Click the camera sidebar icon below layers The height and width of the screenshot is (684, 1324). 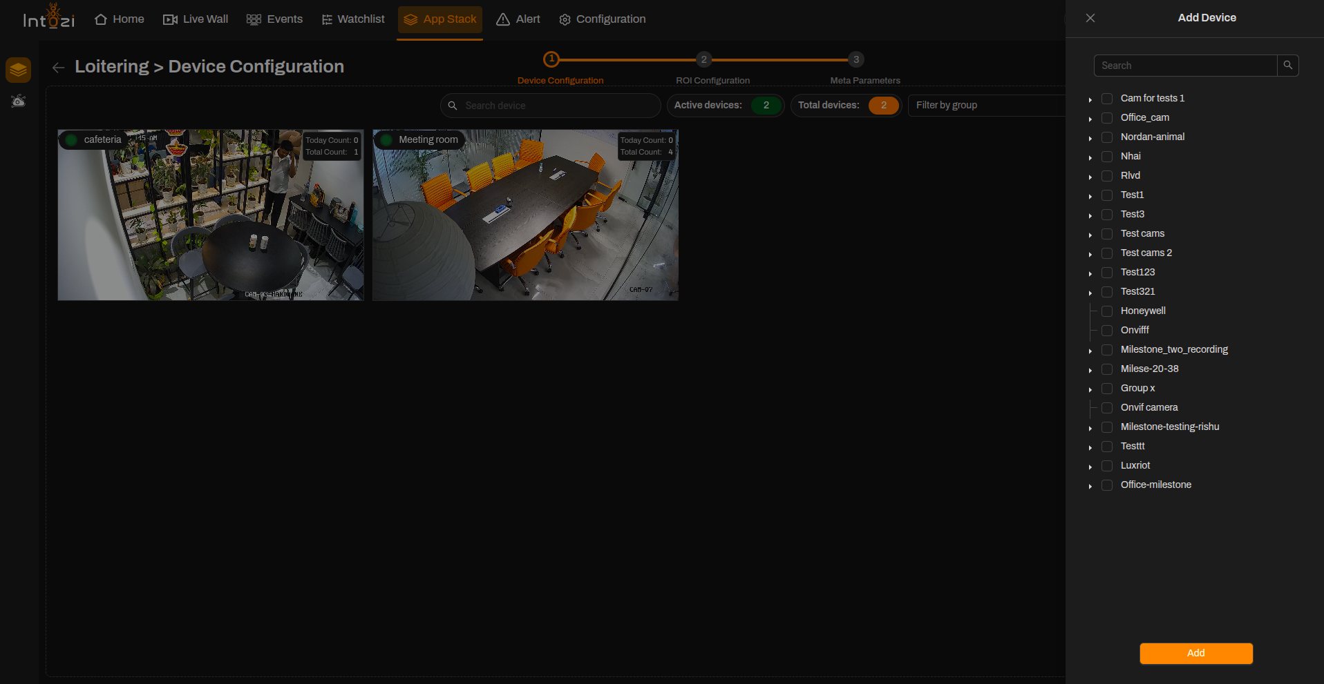18,101
